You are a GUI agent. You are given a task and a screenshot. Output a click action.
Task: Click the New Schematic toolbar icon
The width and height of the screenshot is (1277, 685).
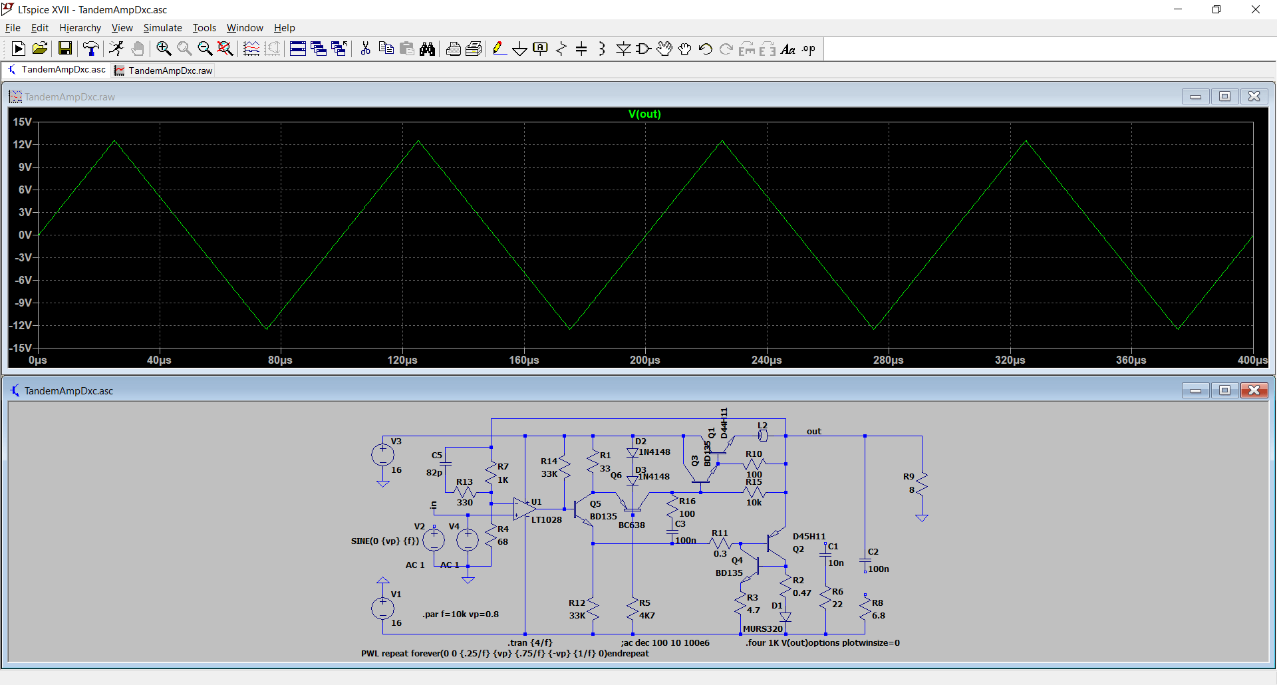click(x=19, y=49)
